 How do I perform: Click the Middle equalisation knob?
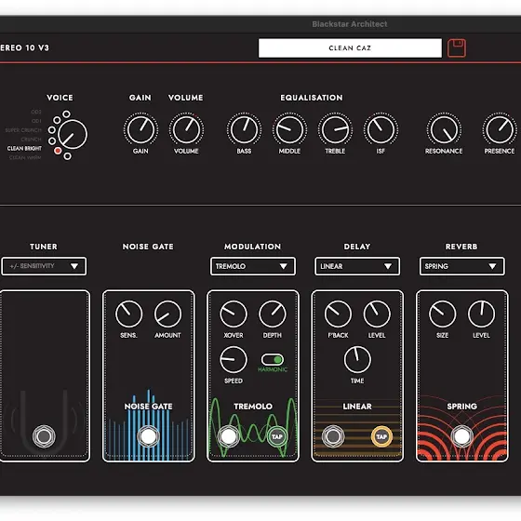click(289, 129)
